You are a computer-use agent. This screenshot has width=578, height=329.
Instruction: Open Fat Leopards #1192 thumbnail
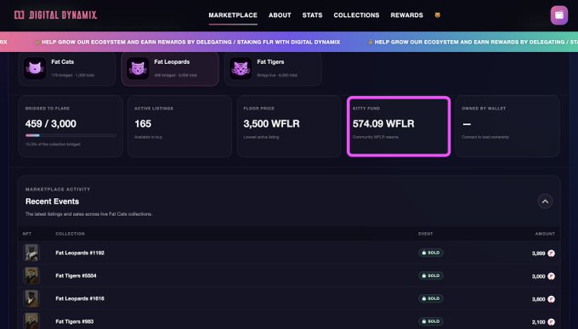pos(31,252)
